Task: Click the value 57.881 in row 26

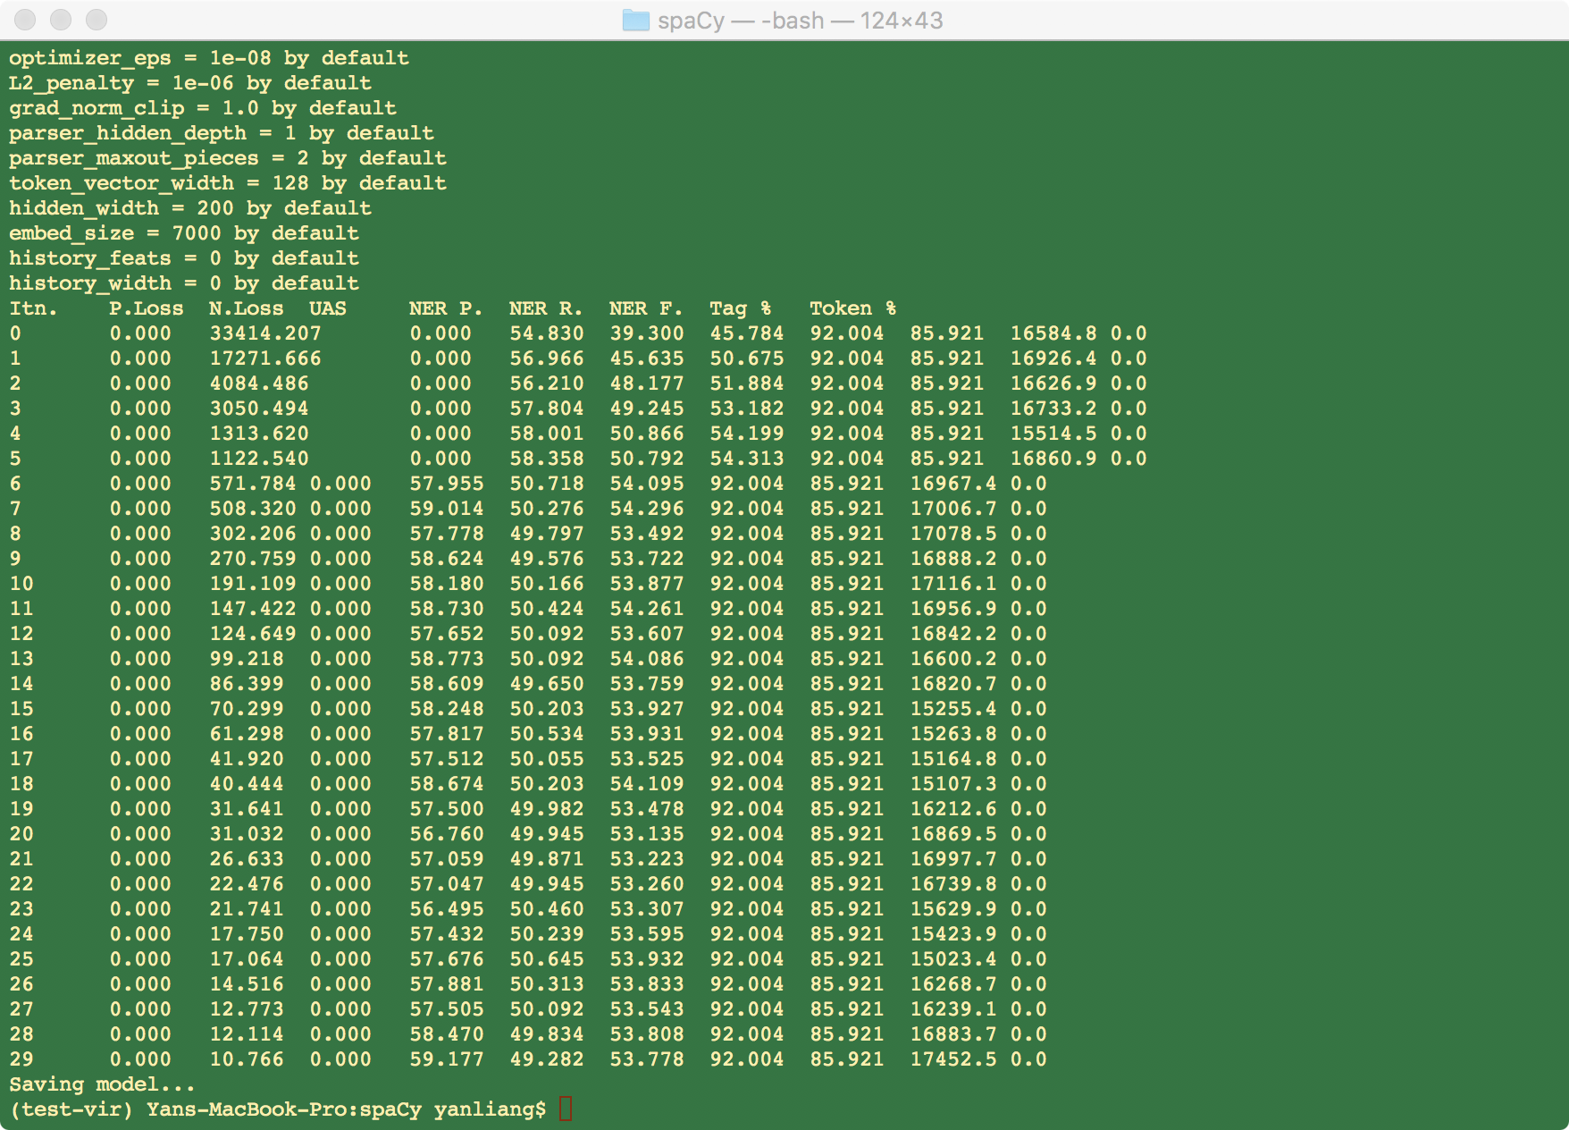Action: pos(447,984)
